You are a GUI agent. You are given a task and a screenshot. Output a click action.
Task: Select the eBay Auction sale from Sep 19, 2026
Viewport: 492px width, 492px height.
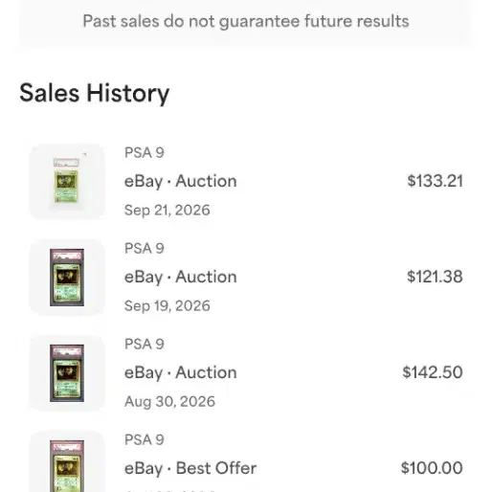[246, 277]
